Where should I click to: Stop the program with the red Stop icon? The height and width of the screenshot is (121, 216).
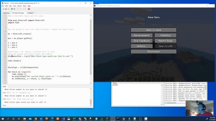pyautogui.click(x=29, y=9)
